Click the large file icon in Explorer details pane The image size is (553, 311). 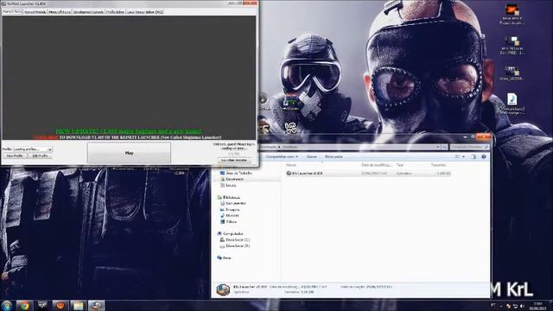[x=223, y=290]
